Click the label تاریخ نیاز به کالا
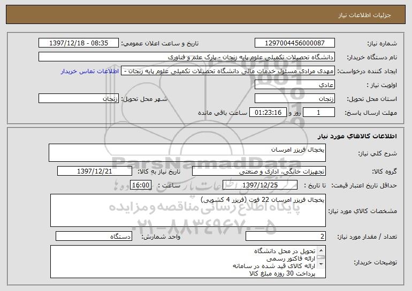The height and width of the screenshot is (291, 412). click(159, 171)
